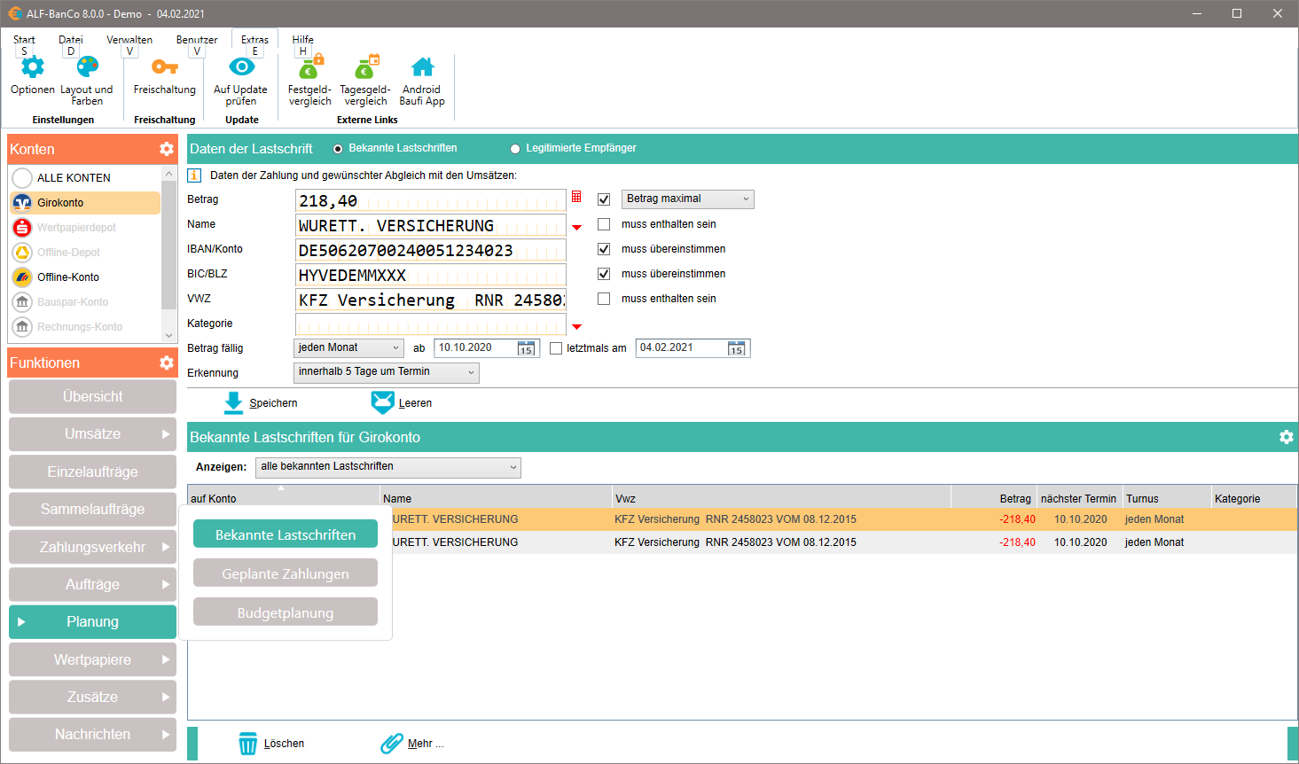The width and height of the screenshot is (1299, 764).
Task: Select the ALLE KONTEN radio circle
Action: pyautogui.click(x=22, y=178)
